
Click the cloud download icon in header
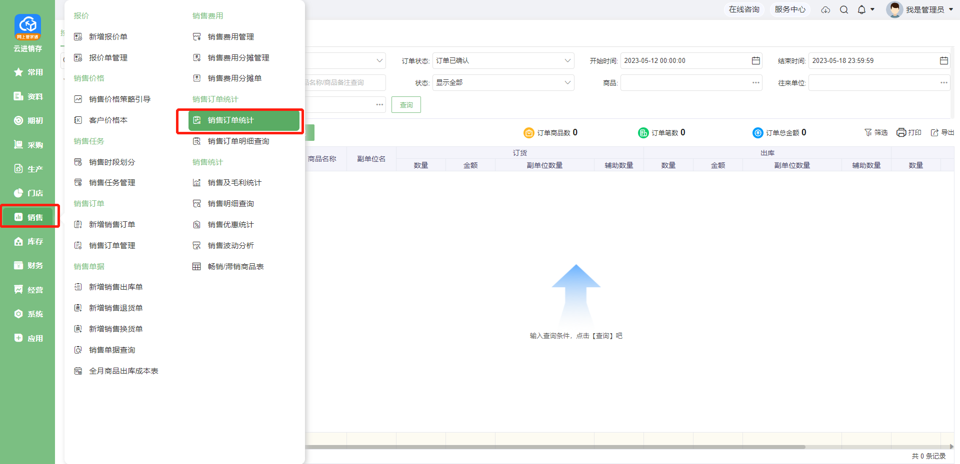(x=825, y=10)
